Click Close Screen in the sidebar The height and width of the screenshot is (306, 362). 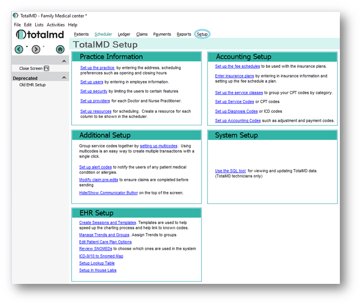[x=31, y=68]
